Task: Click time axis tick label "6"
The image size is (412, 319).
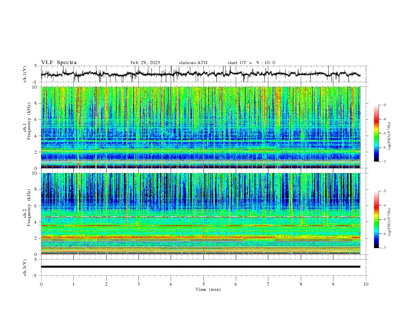Action: click(236, 284)
